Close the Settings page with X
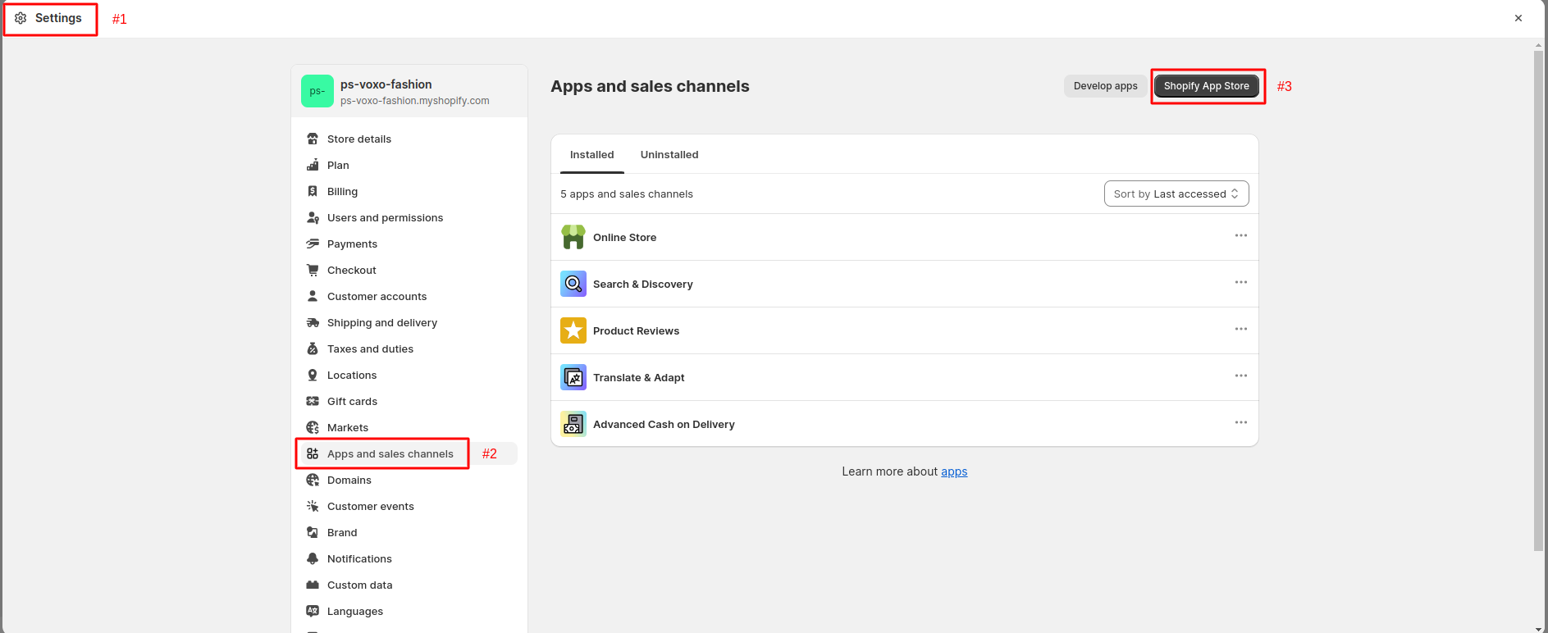 pos(1518,18)
